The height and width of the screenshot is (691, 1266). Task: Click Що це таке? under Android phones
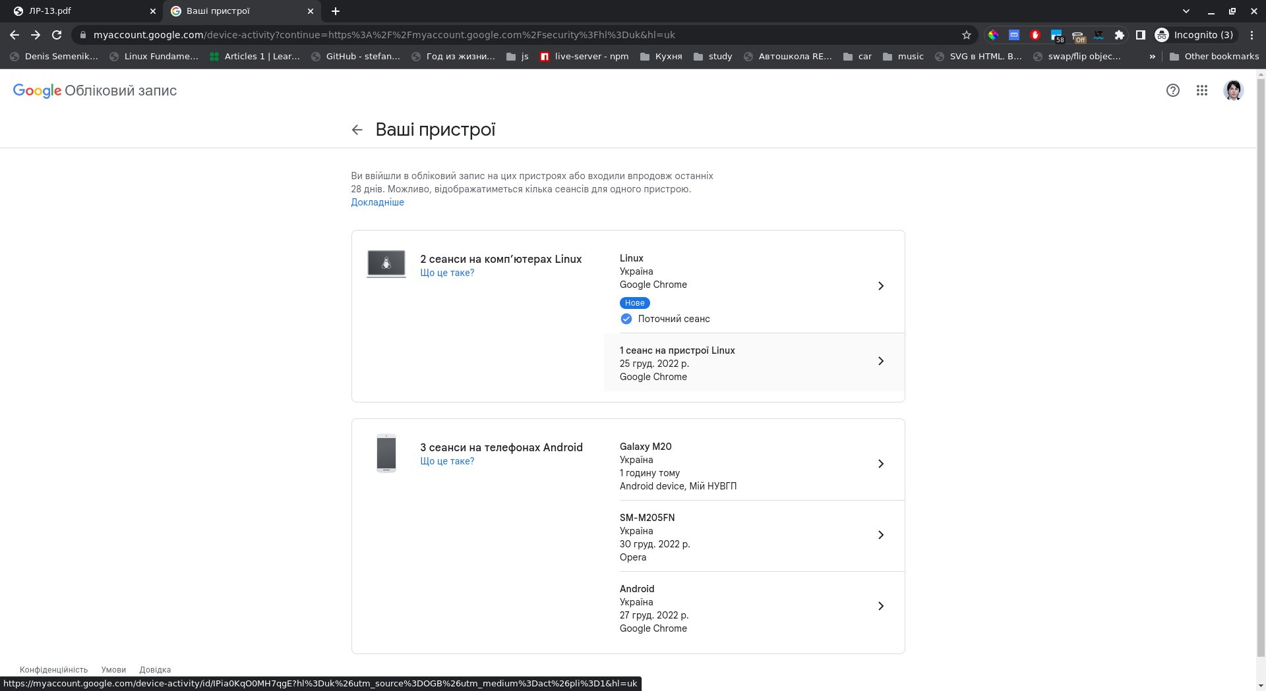click(447, 461)
